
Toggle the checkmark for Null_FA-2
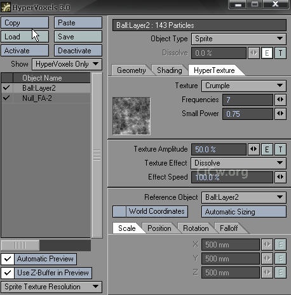pyautogui.click(x=7, y=98)
